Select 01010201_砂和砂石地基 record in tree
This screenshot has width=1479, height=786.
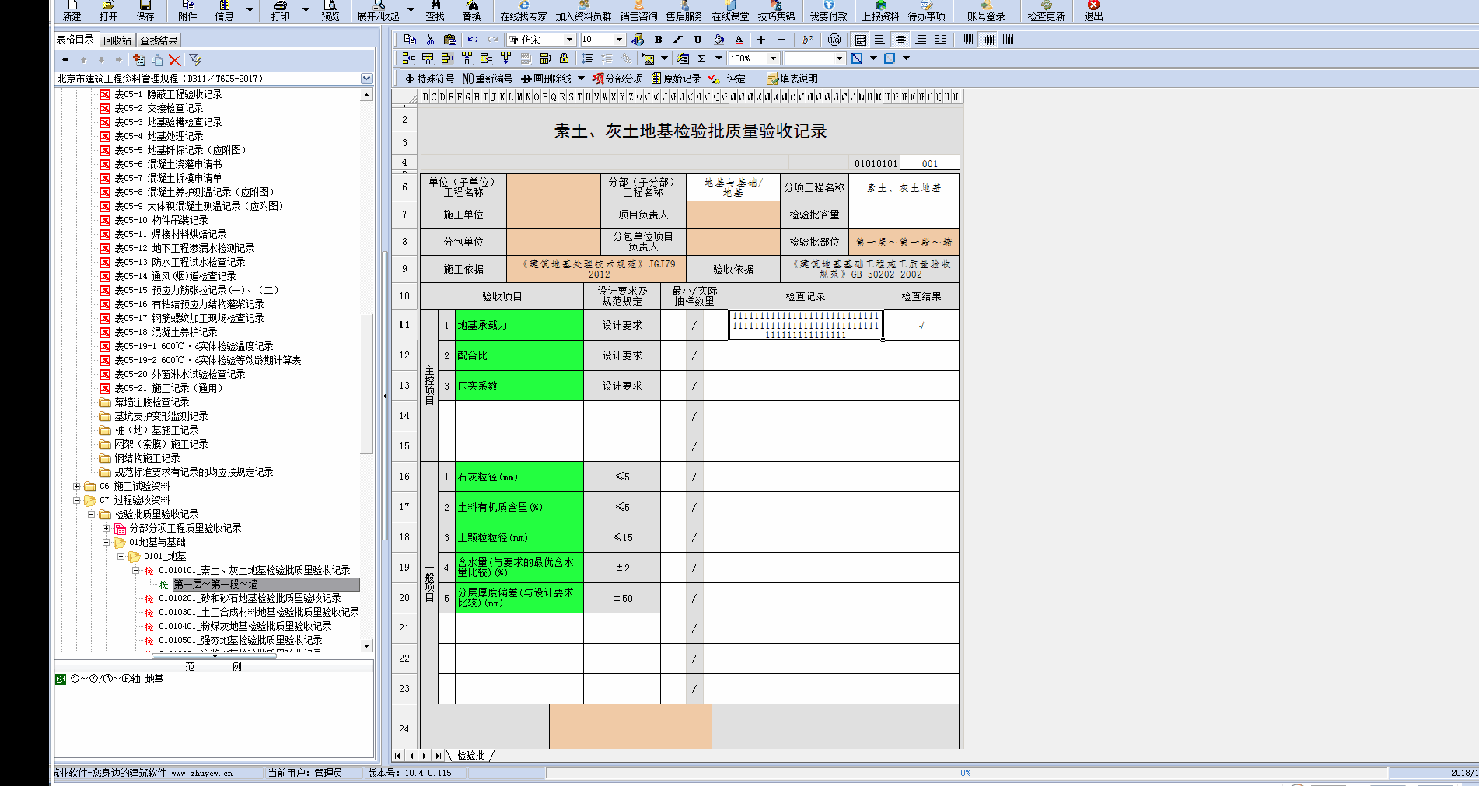(x=249, y=599)
